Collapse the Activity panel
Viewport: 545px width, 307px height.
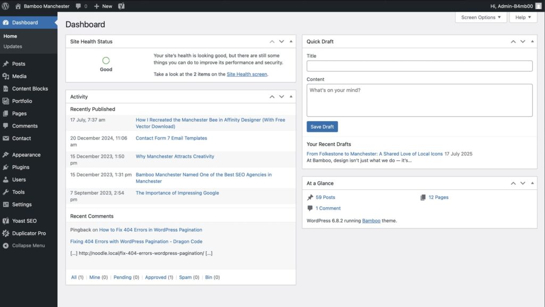[291, 96]
